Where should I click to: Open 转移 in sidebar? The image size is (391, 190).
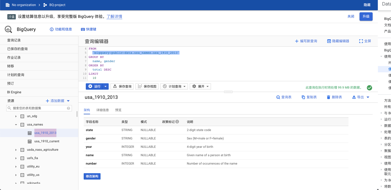click(39, 66)
